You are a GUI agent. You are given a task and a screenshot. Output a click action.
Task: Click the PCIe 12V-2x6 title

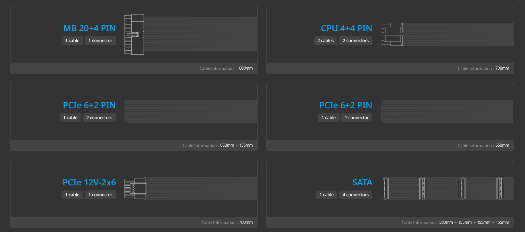[x=89, y=183]
